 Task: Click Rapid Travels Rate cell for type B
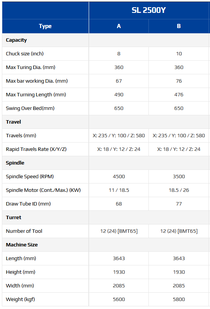point(179,149)
